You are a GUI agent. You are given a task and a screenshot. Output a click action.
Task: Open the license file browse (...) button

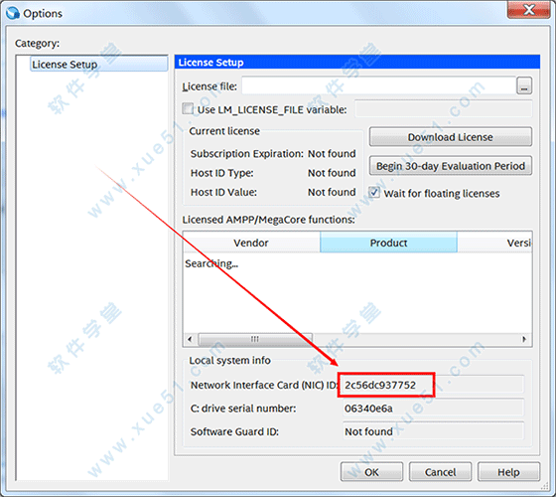click(524, 85)
